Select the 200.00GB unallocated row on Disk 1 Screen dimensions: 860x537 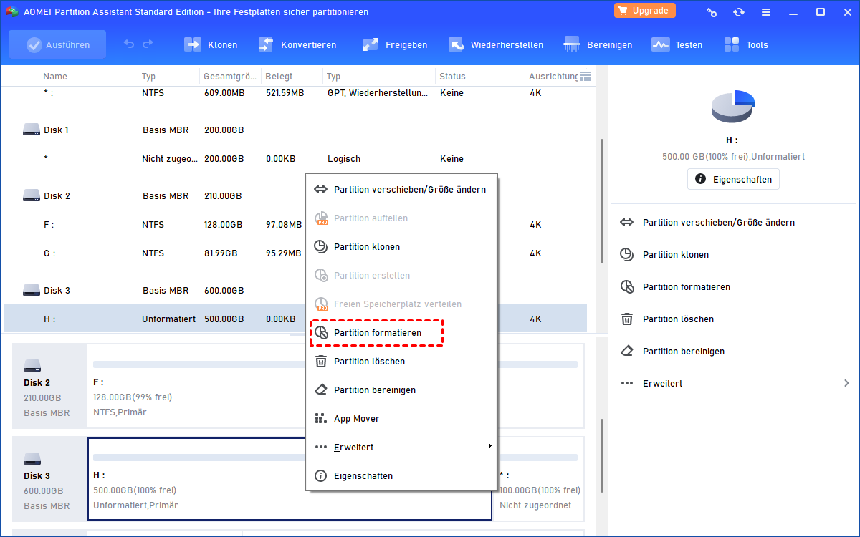[x=295, y=159]
